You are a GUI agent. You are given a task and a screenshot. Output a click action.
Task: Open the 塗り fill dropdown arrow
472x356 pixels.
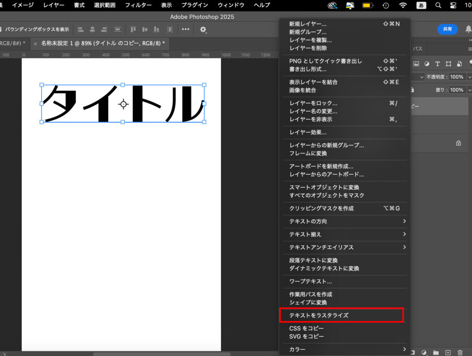pyautogui.click(x=469, y=90)
